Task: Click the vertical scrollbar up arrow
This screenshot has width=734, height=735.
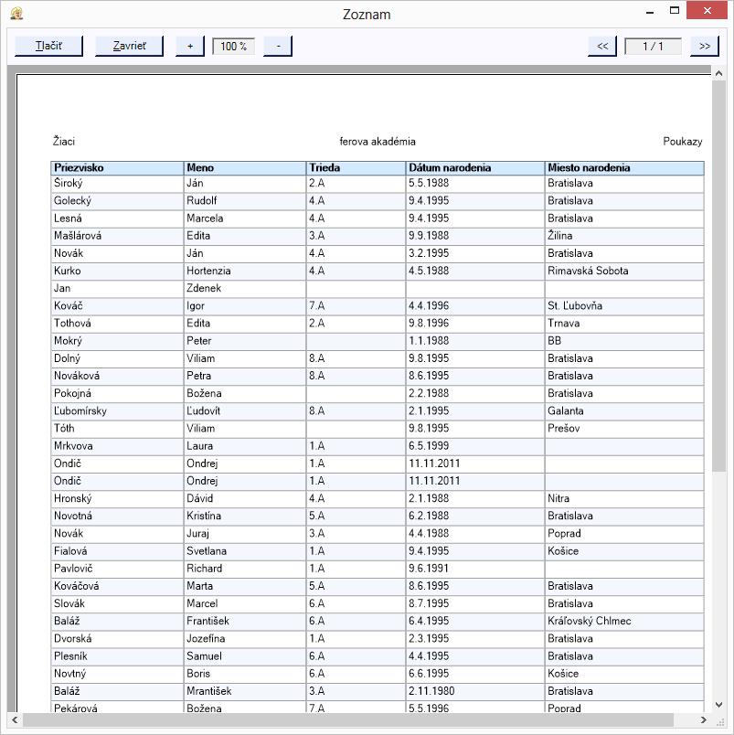Action: point(718,73)
